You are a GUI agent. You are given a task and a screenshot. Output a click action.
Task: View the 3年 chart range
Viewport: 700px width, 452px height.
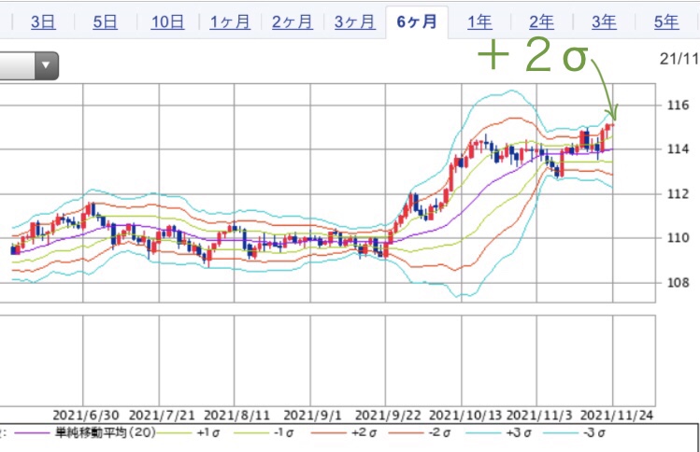[604, 22]
